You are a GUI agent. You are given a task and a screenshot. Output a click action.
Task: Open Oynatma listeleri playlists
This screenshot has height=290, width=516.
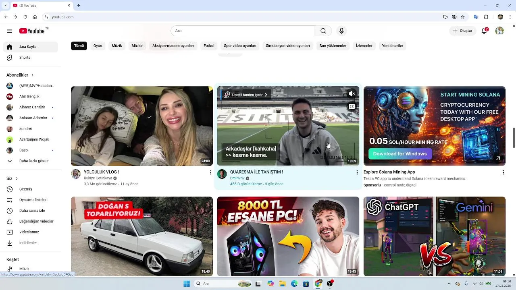click(31, 200)
